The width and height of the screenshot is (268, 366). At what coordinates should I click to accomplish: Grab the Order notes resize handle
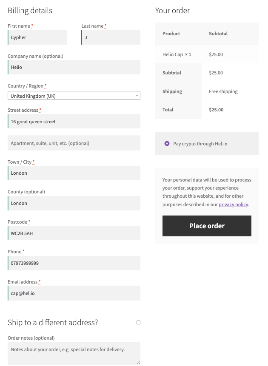138,363
